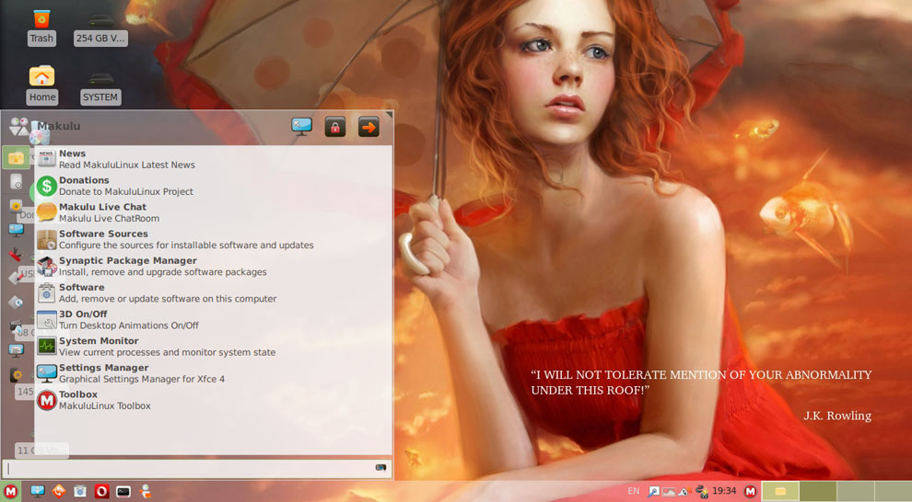Open the Software entry (add/remove software)

click(x=213, y=292)
